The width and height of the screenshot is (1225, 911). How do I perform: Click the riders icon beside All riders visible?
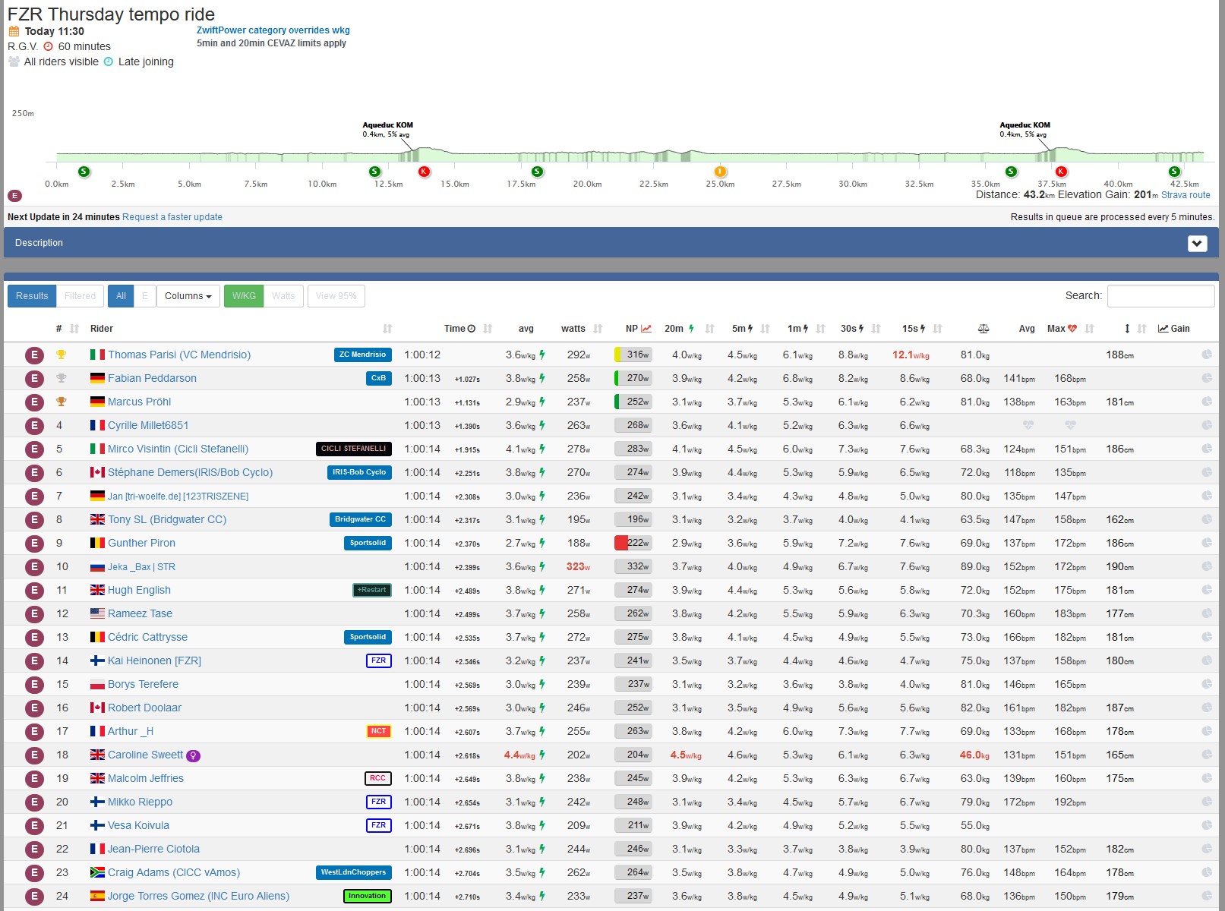click(14, 61)
